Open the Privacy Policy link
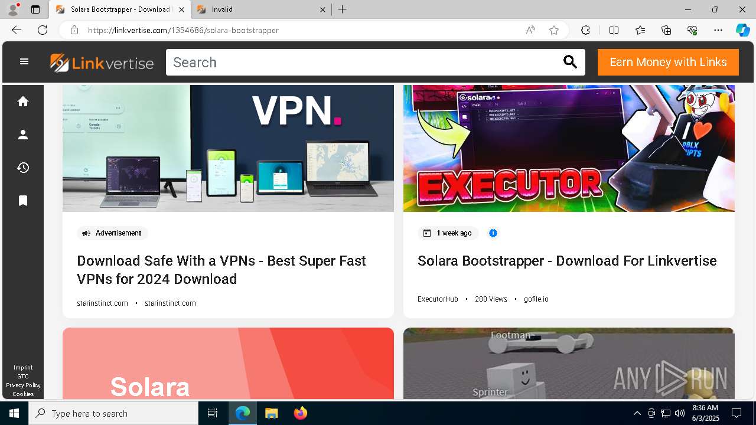This screenshot has height=425, width=756. [23, 385]
